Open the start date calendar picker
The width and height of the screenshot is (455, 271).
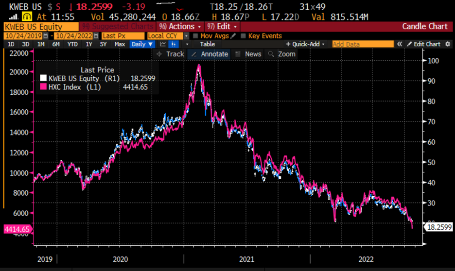coord(46,36)
